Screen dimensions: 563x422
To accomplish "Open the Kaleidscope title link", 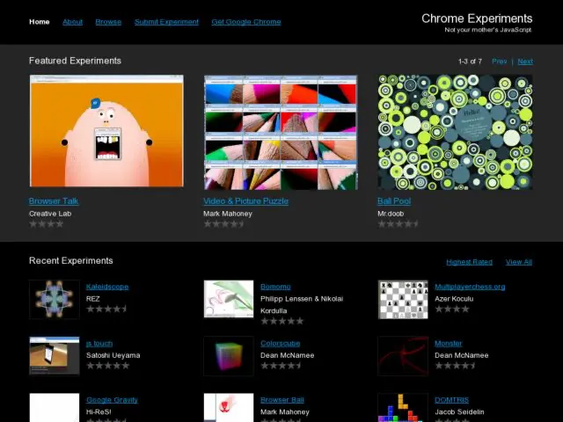I will 107,287.
